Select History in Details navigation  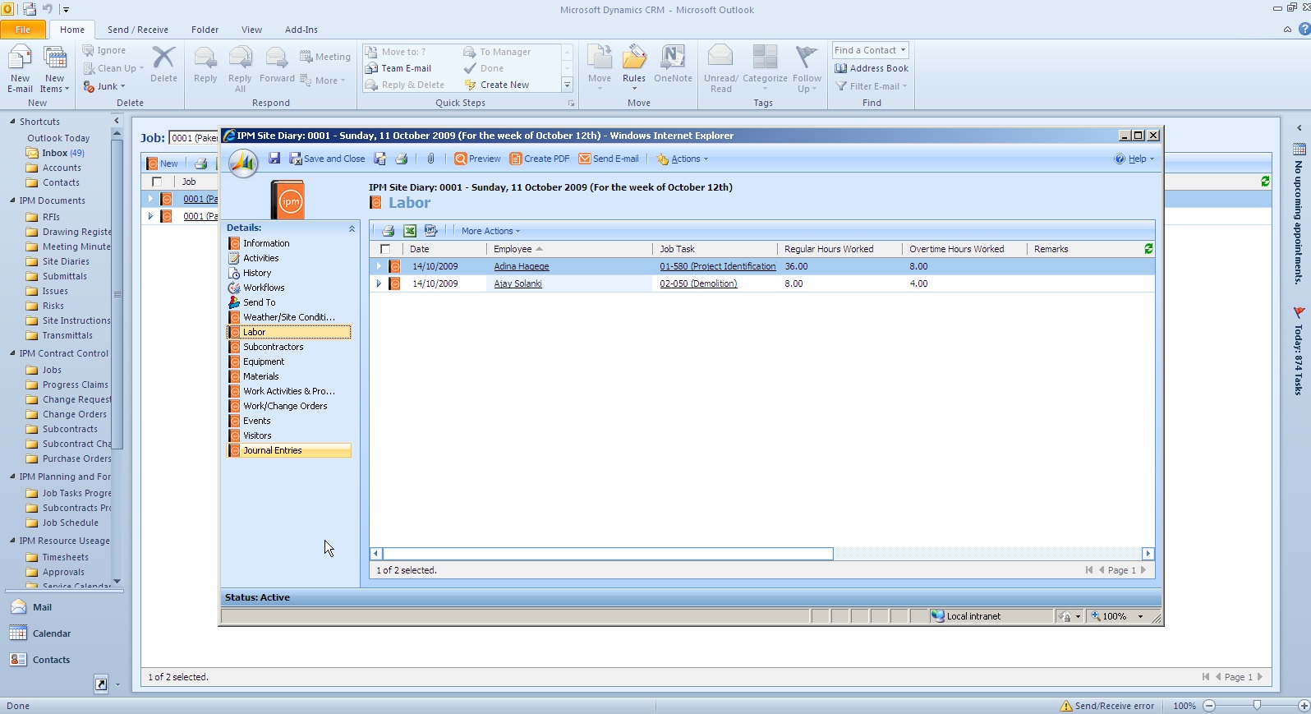click(257, 273)
